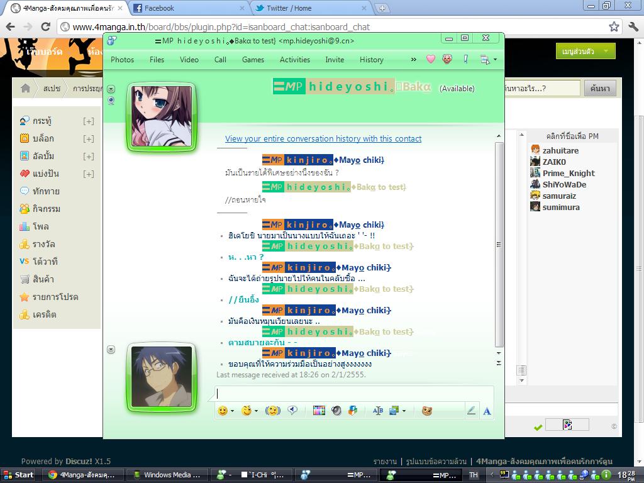Image resolution: width=644 pixels, height=483 pixels.
Task: Open กระทู้ in the left sidebar
Action: [x=42, y=121]
